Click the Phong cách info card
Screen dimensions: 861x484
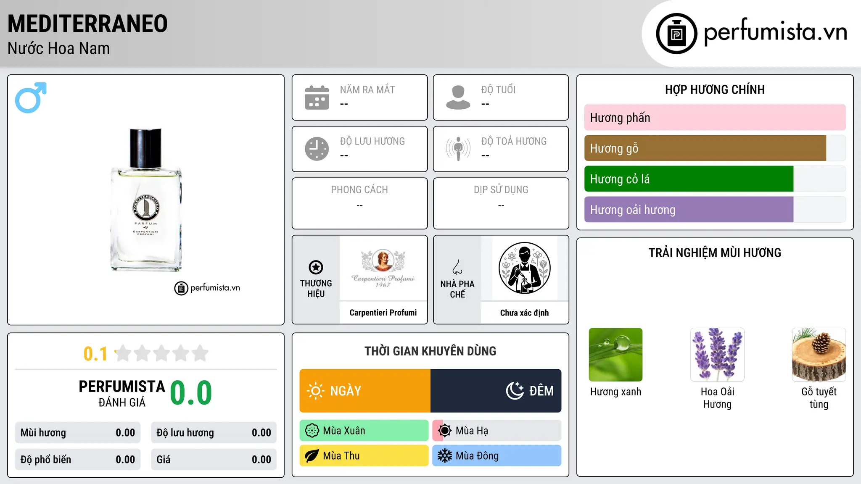tap(360, 203)
